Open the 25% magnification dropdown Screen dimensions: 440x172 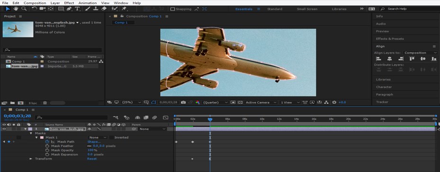[131, 102]
